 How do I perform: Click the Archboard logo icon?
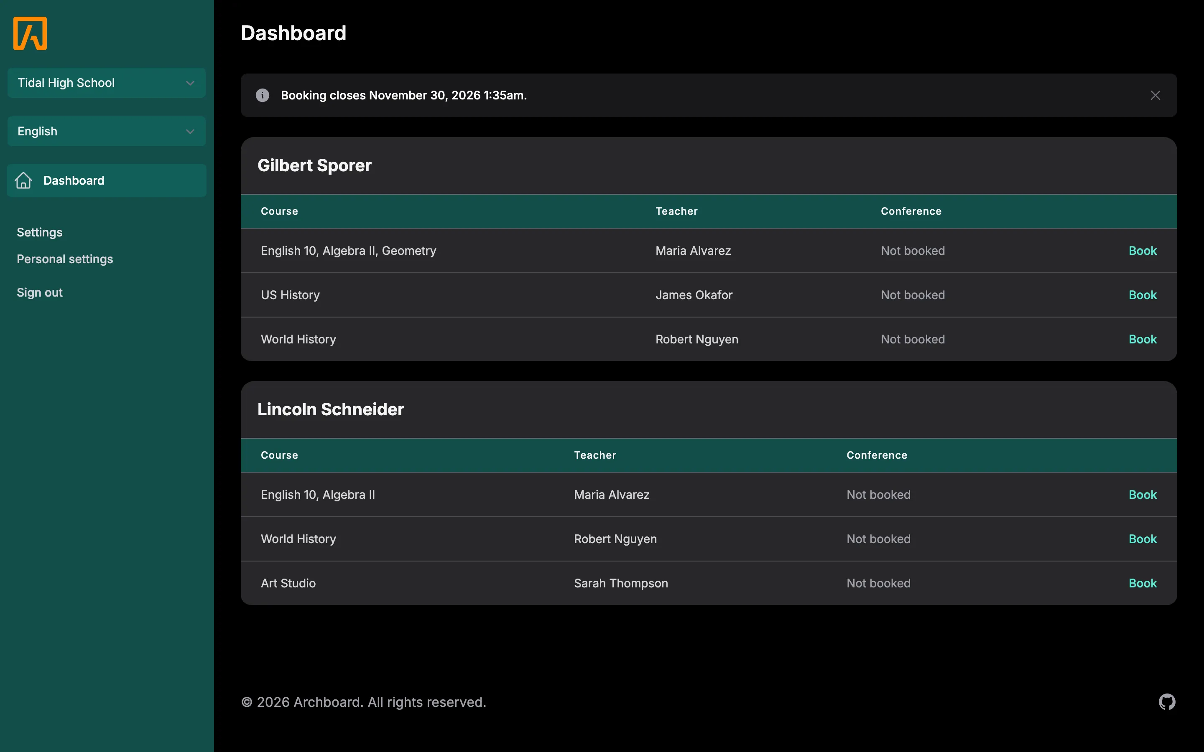(30, 33)
